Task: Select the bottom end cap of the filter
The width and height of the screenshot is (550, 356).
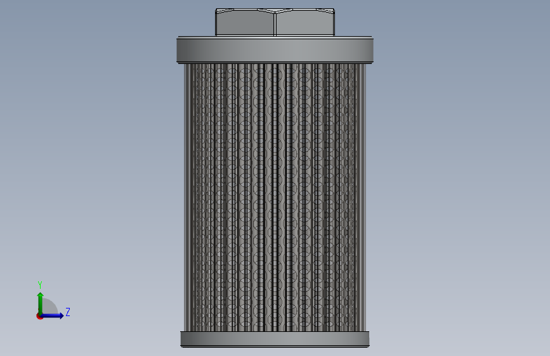Action: (x=275, y=339)
